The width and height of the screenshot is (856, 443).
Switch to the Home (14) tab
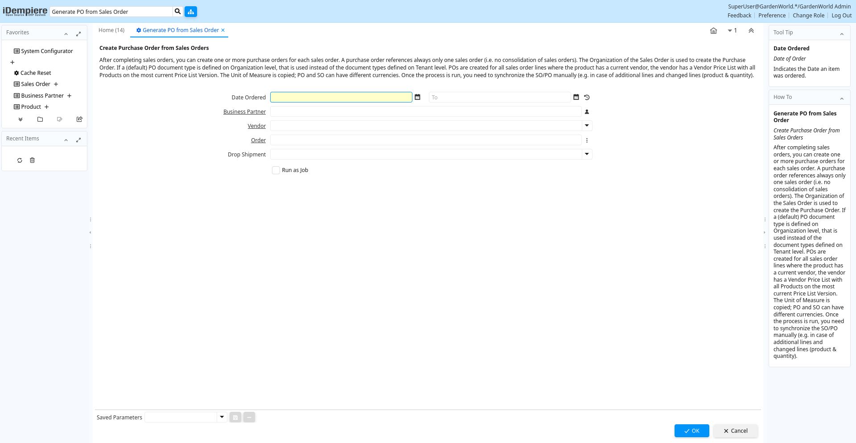pos(111,30)
